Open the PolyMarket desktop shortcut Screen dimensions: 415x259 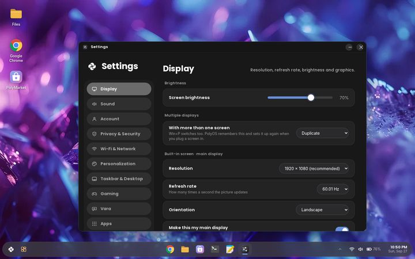tap(16, 80)
